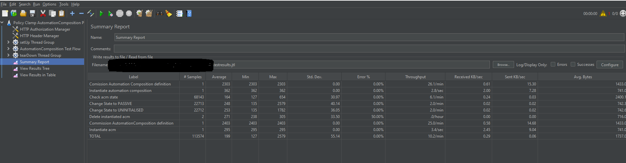Click the Filename field showing testresults.jtl

coord(299,65)
